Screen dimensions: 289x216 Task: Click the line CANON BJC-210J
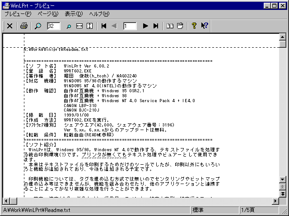point(81,110)
